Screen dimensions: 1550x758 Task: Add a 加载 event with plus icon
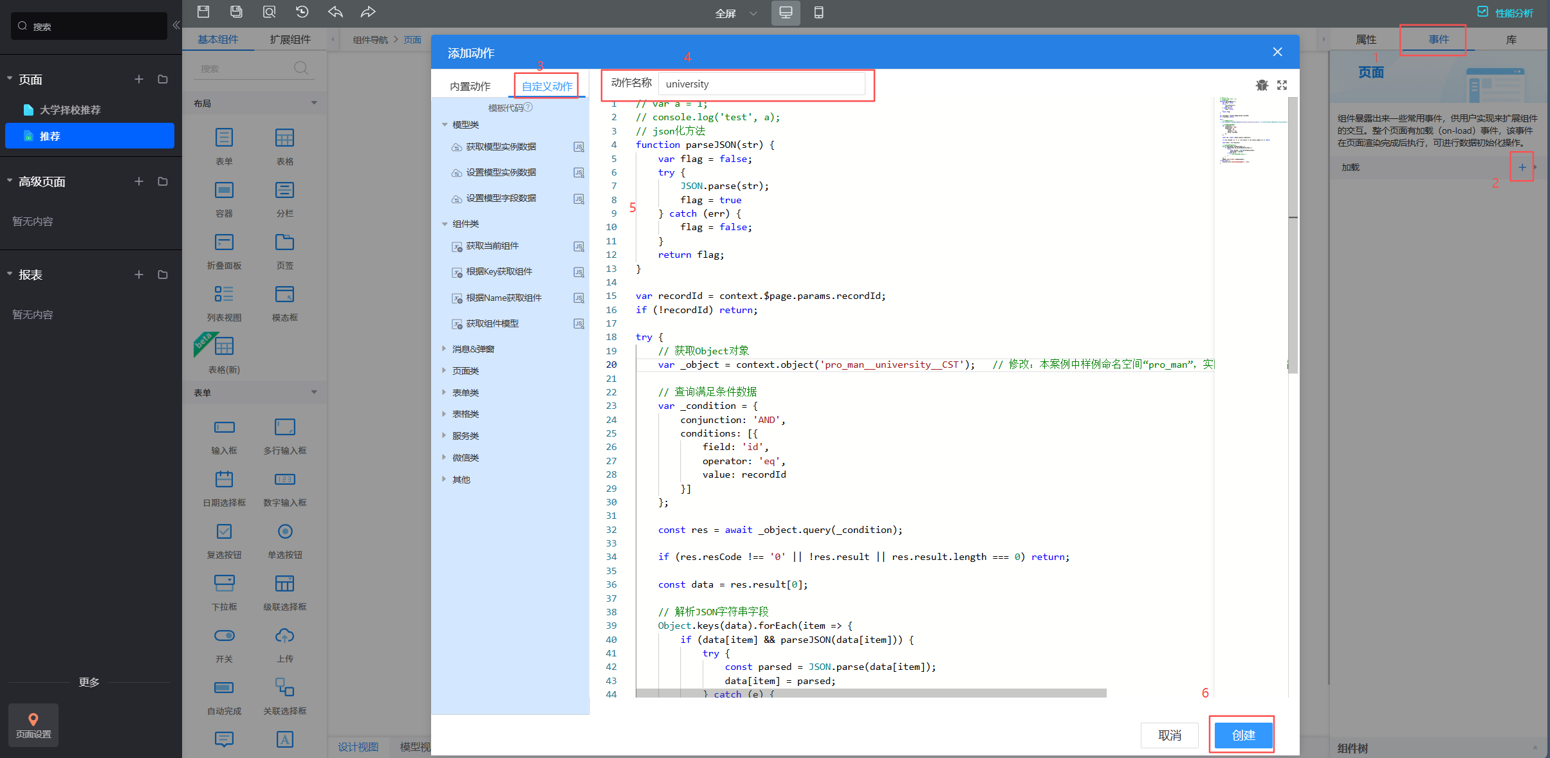[1522, 167]
